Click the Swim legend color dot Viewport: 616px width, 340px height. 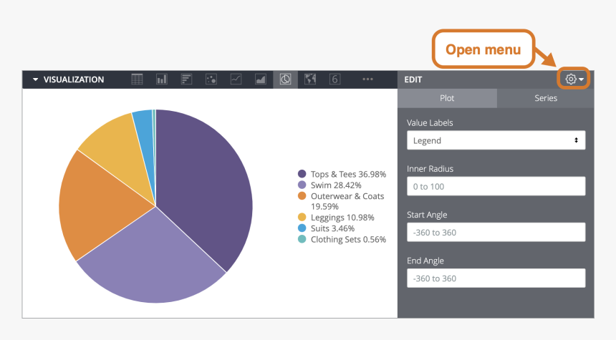[302, 185]
